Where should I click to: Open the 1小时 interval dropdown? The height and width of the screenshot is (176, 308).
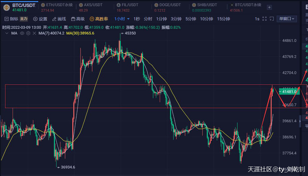(122, 19)
